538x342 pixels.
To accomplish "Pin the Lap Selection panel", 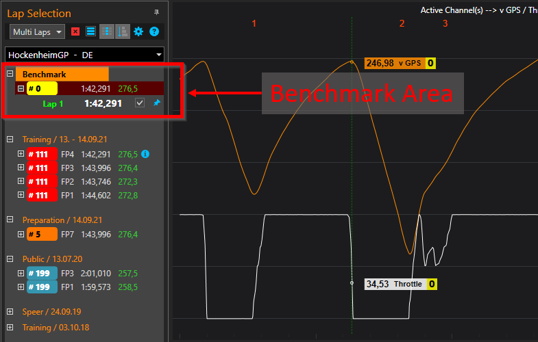I will 156,12.
